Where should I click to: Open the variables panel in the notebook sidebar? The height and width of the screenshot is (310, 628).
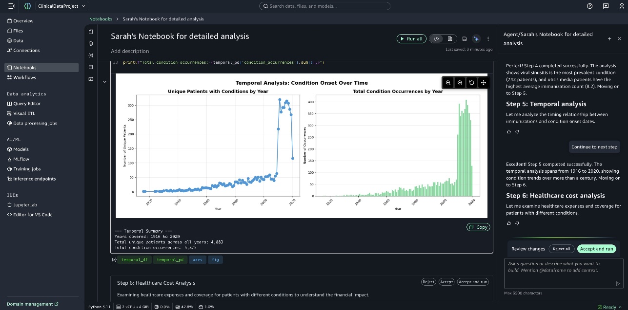(91, 55)
